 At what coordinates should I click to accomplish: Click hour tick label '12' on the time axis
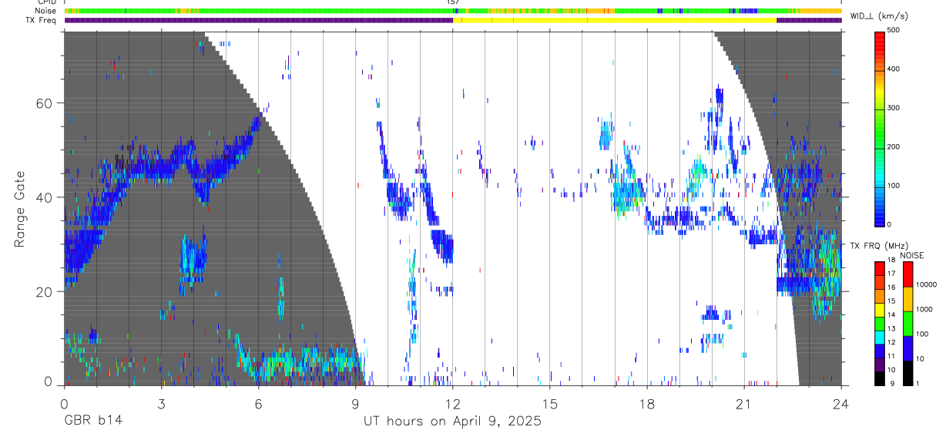coord(452,404)
